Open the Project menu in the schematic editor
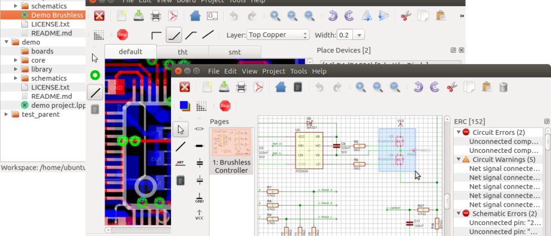The height and width of the screenshot is (236, 551). coord(273,71)
